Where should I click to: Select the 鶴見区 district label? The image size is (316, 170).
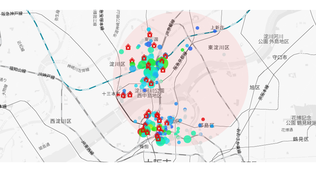tap(301, 139)
